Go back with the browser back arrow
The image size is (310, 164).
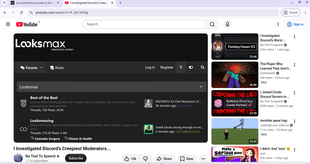point(5,12)
